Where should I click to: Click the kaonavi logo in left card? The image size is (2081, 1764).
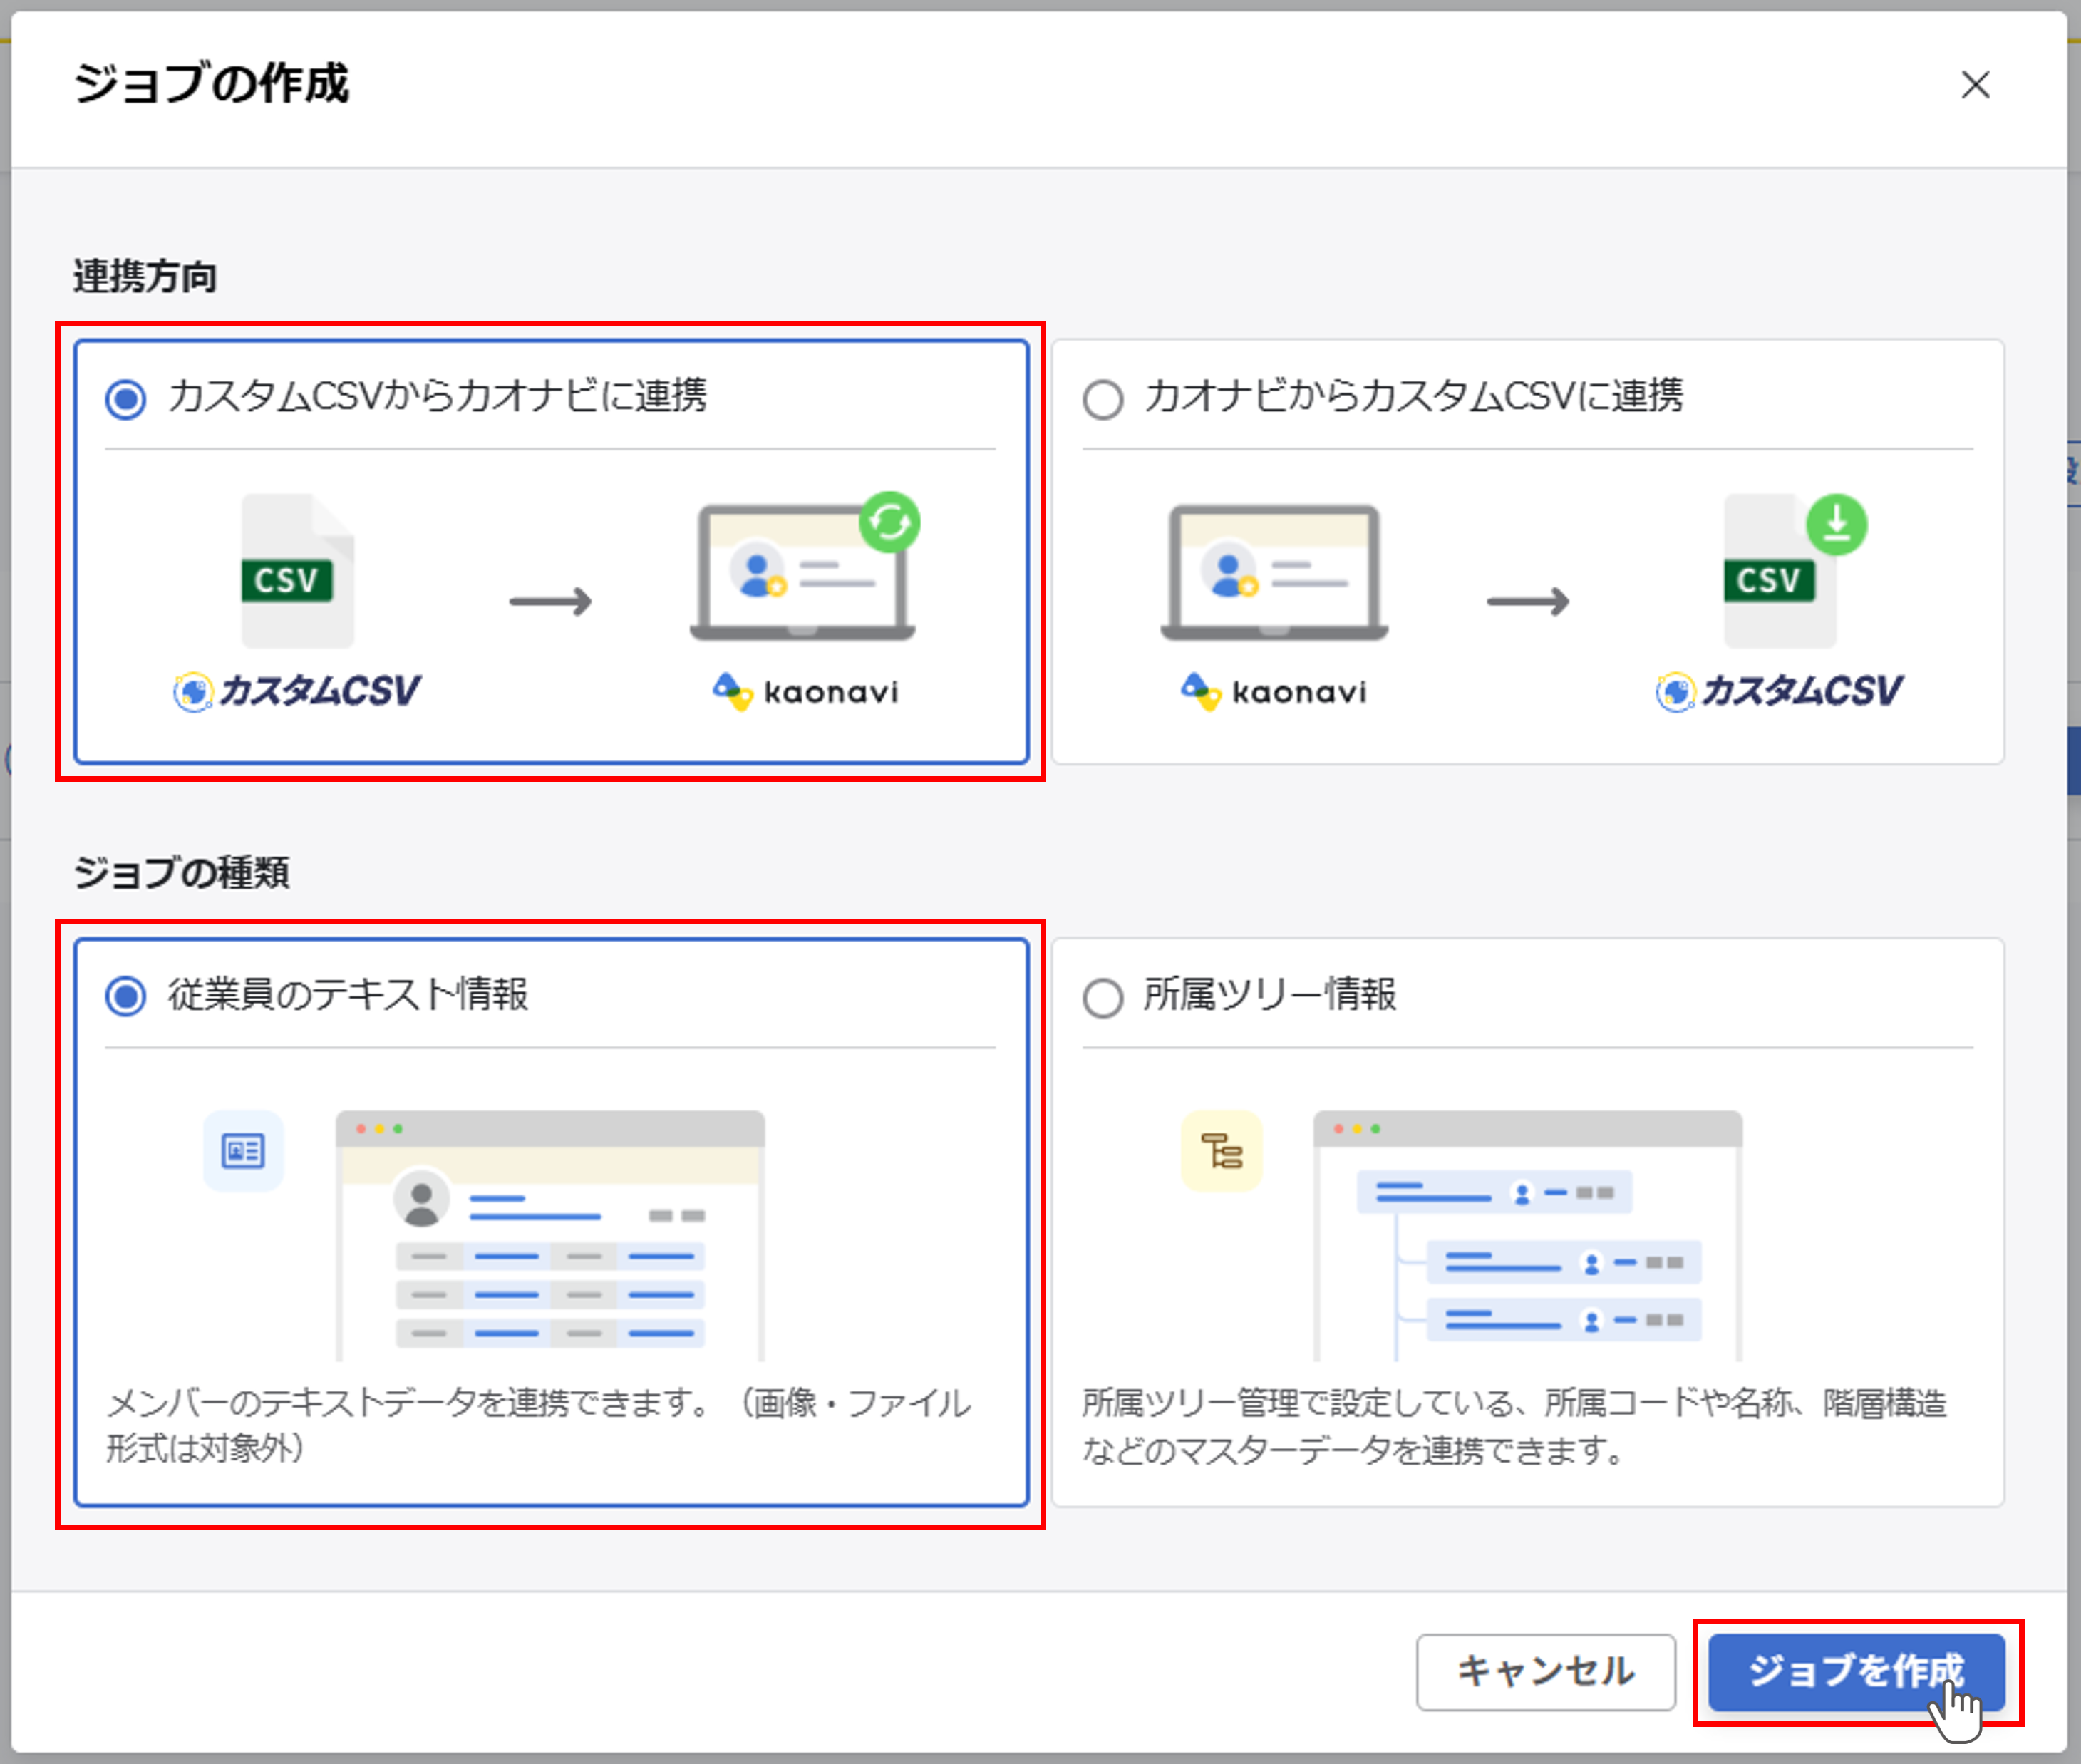point(806,691)
